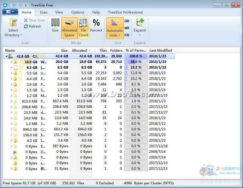Select the 1.2 GB M... row

click(89, 96)
